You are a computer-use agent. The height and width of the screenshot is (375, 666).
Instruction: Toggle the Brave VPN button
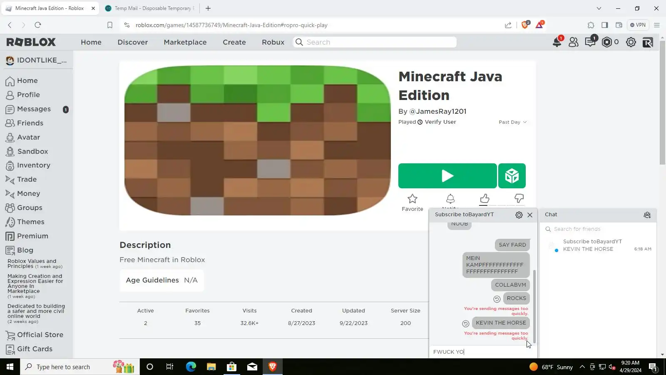[x=638, y=25]
